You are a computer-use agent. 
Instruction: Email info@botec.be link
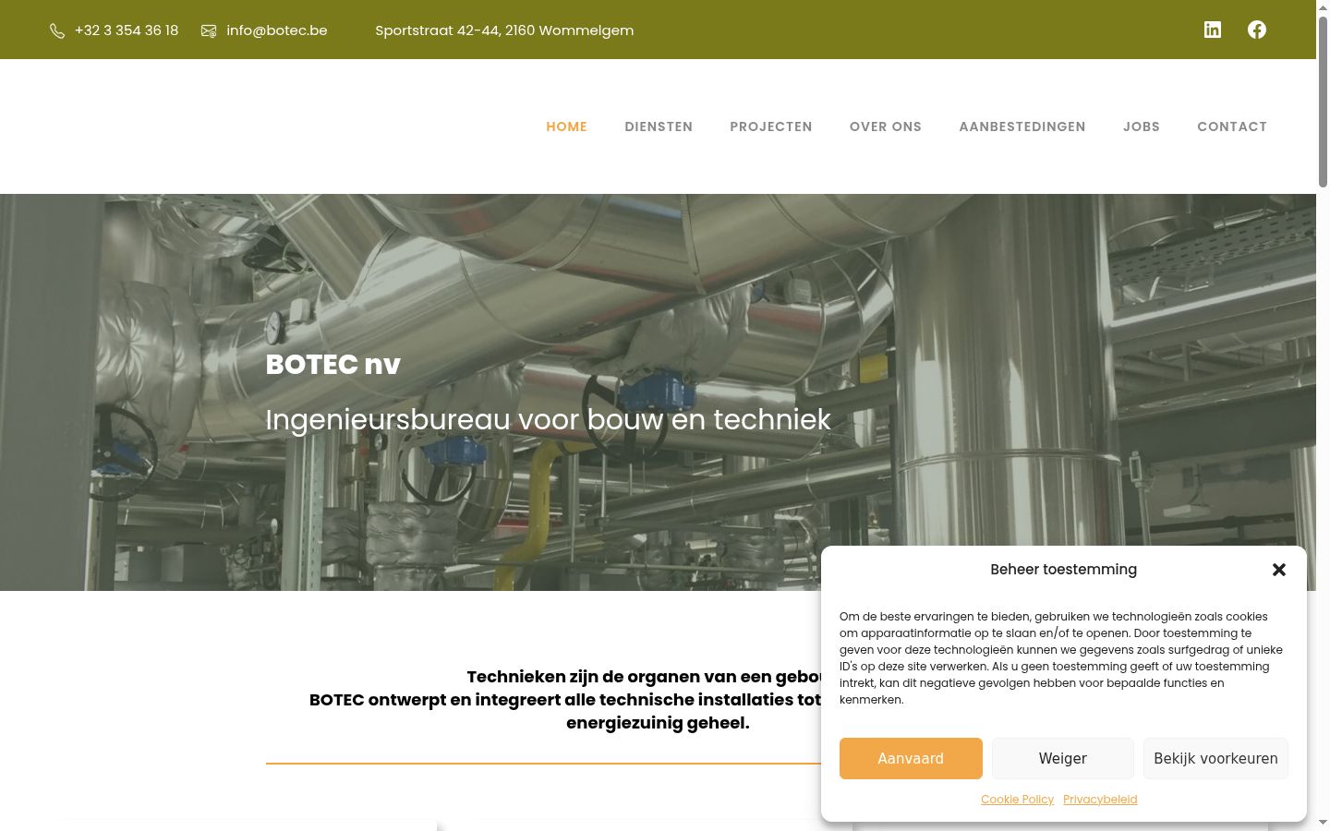click(x=277, y=30)
